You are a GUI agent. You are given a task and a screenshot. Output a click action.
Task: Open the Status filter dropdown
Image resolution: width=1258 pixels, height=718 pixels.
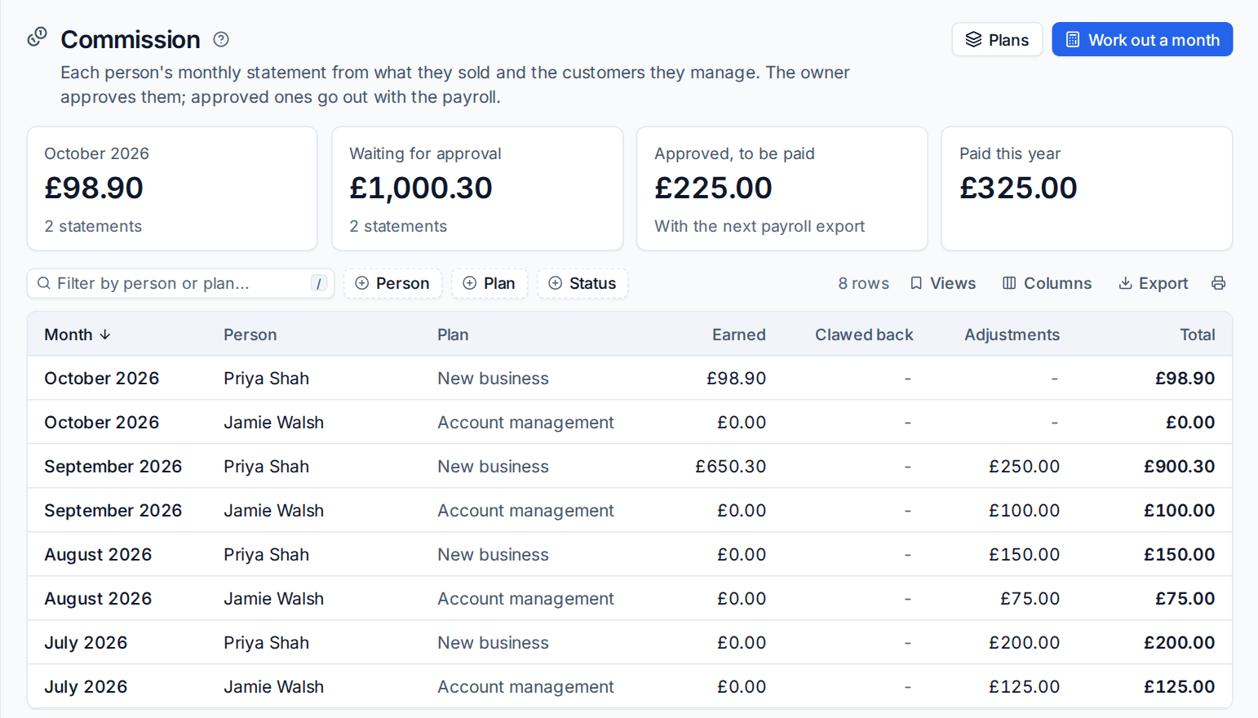pyautogui.click(x=582, y=283)
